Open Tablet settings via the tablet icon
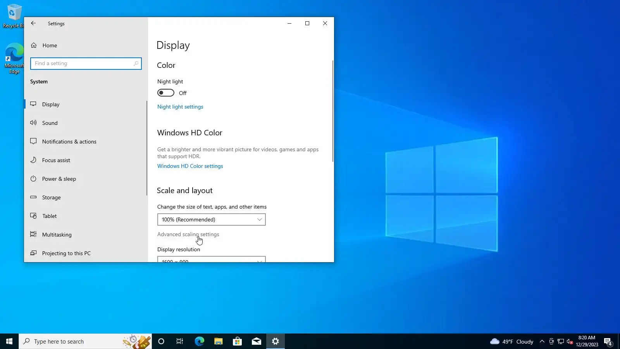Image resolution: width=620 pixels, height=349 pixels. pos(33,216)
